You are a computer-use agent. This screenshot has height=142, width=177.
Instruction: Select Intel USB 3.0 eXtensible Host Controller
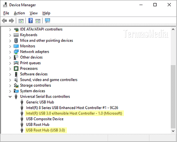click(74, 113)
